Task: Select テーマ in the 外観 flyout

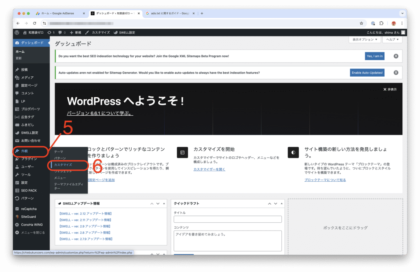Action: 59,152
